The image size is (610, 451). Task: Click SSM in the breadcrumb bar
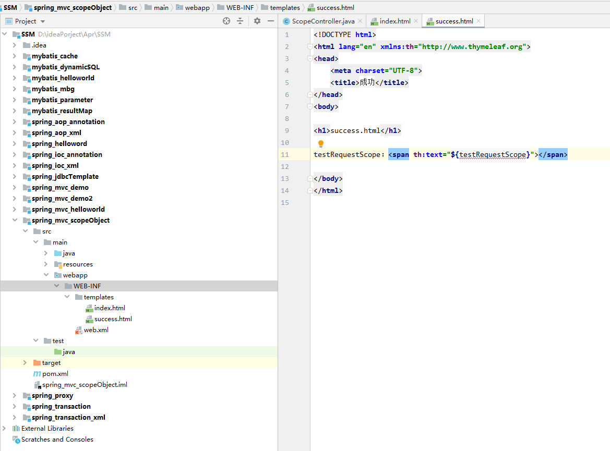[x=10, y=8]
